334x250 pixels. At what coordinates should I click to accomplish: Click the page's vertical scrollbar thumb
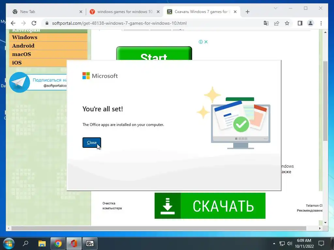[325, 101]
